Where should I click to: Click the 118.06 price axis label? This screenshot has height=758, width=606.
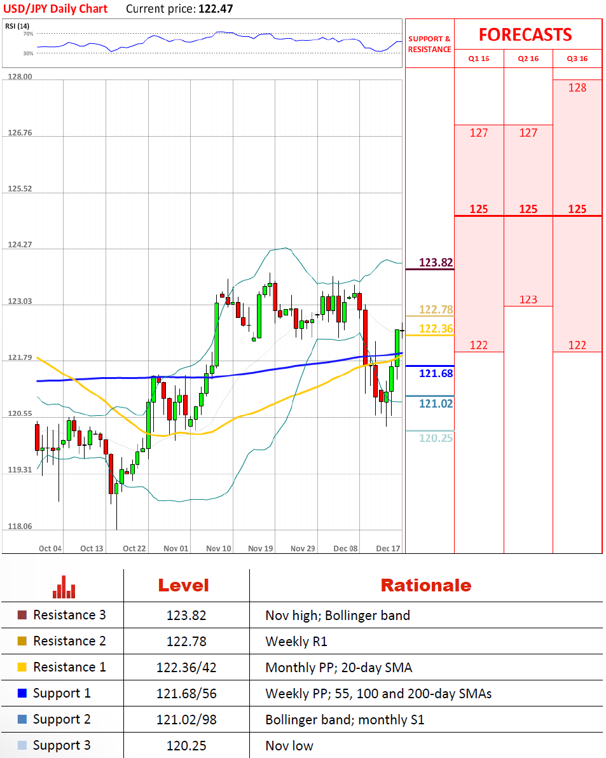(20, 527)
